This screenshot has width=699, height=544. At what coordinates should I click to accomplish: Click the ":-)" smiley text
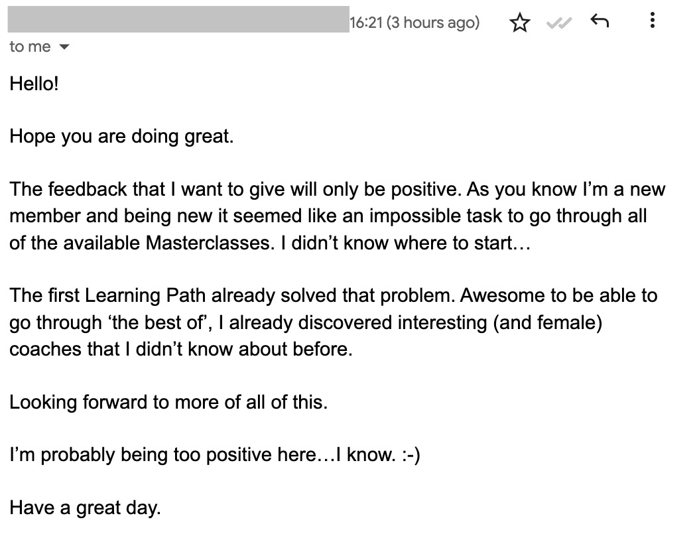[x=411, y=455]
